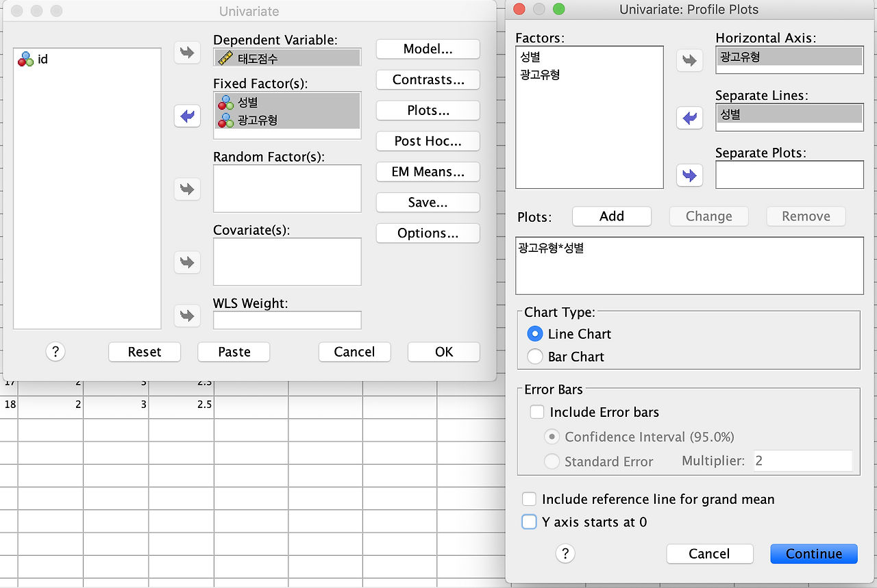Click the arrow button beside Horizontal Axis
877x588 pixels.
pyautogui.click(x=689, y=60)
